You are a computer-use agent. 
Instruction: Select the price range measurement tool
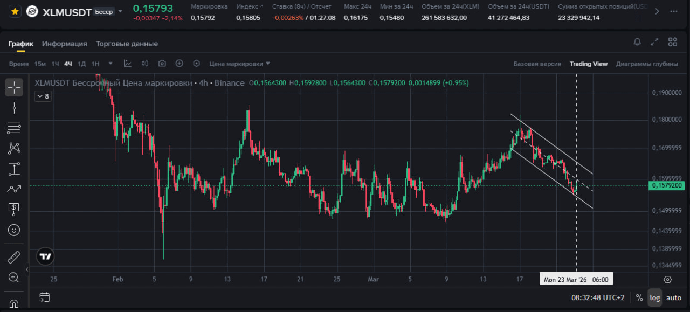pyautogui.click(x=14, y=169)
